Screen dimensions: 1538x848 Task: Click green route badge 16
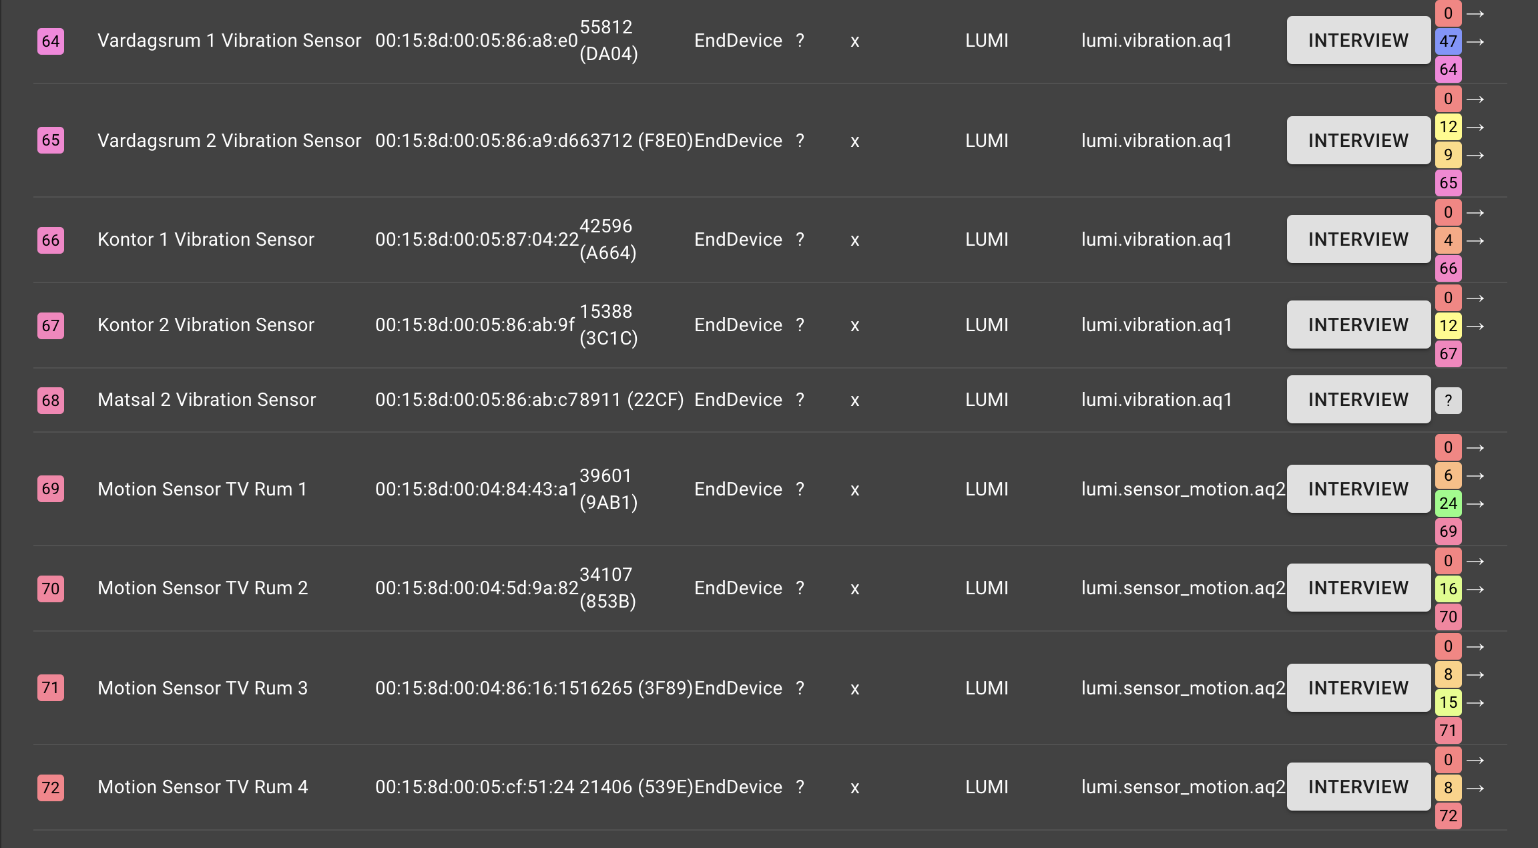pyautogui.click(x=1448, y=589)
